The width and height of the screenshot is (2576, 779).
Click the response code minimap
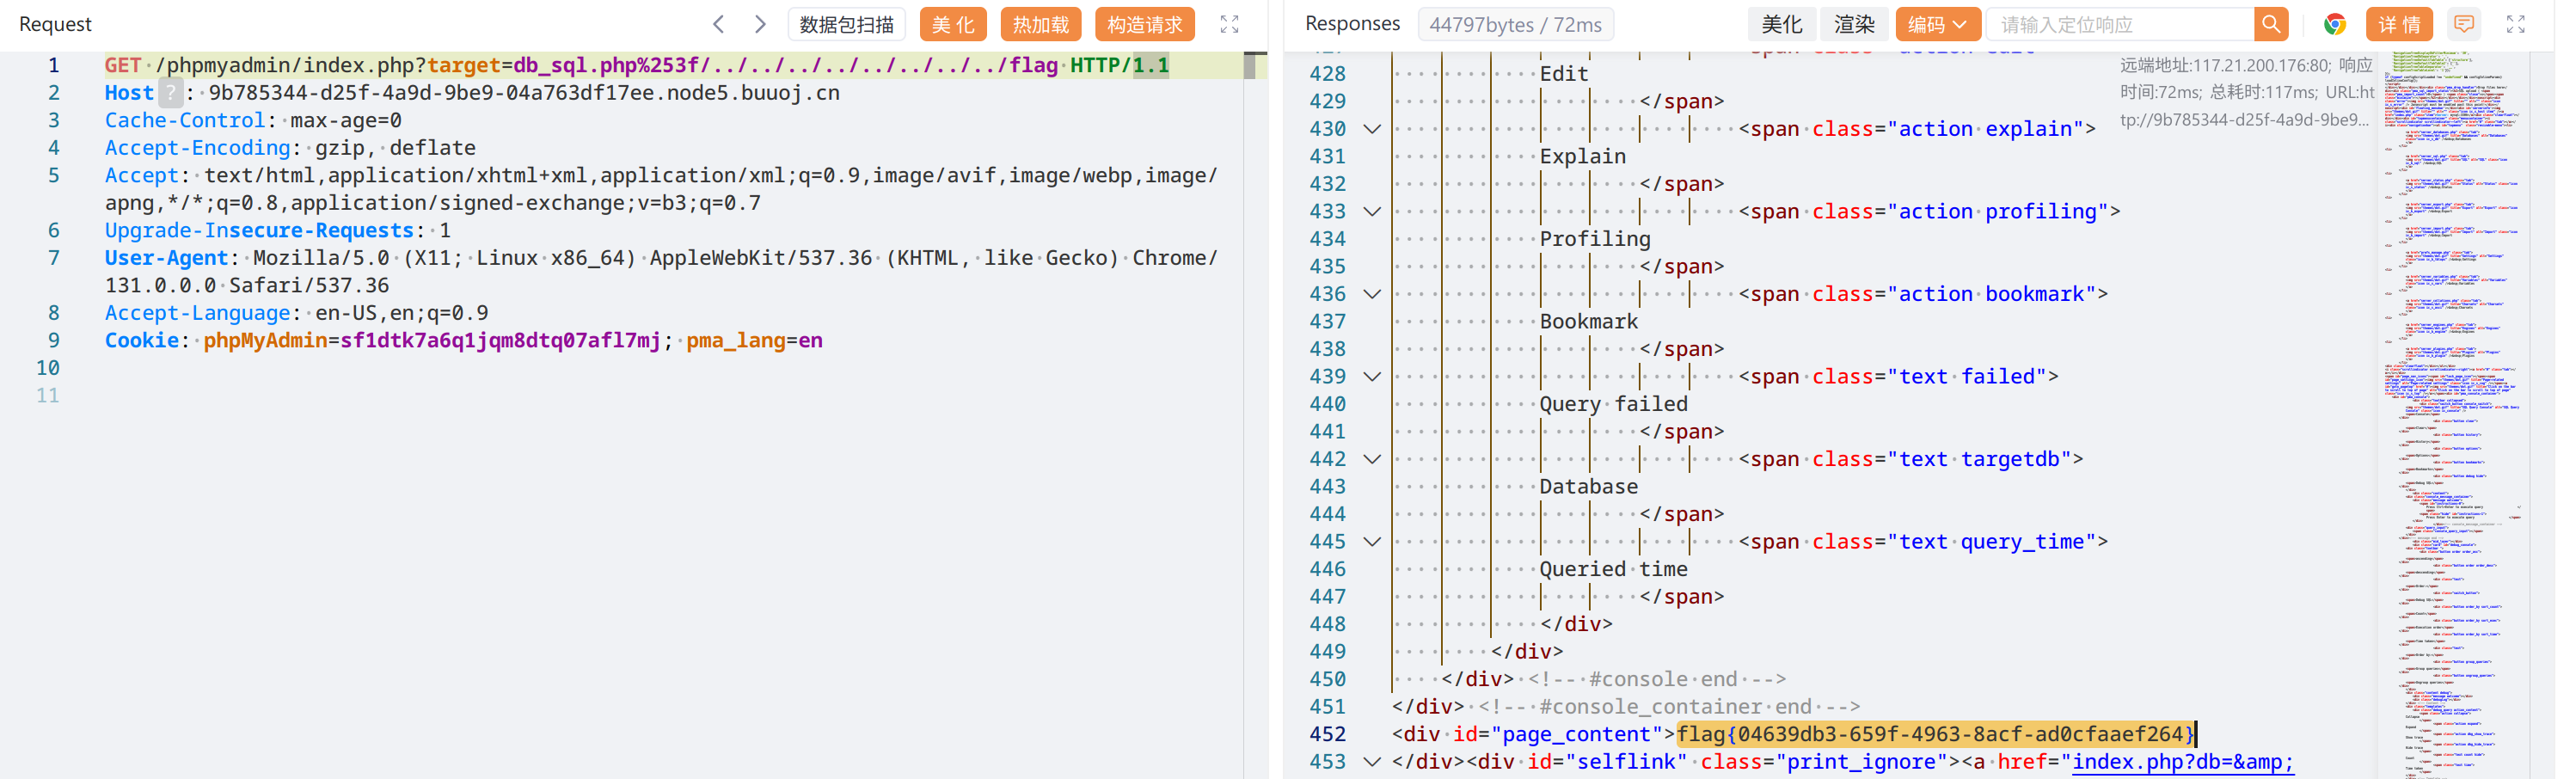[x=2452, y=415]
